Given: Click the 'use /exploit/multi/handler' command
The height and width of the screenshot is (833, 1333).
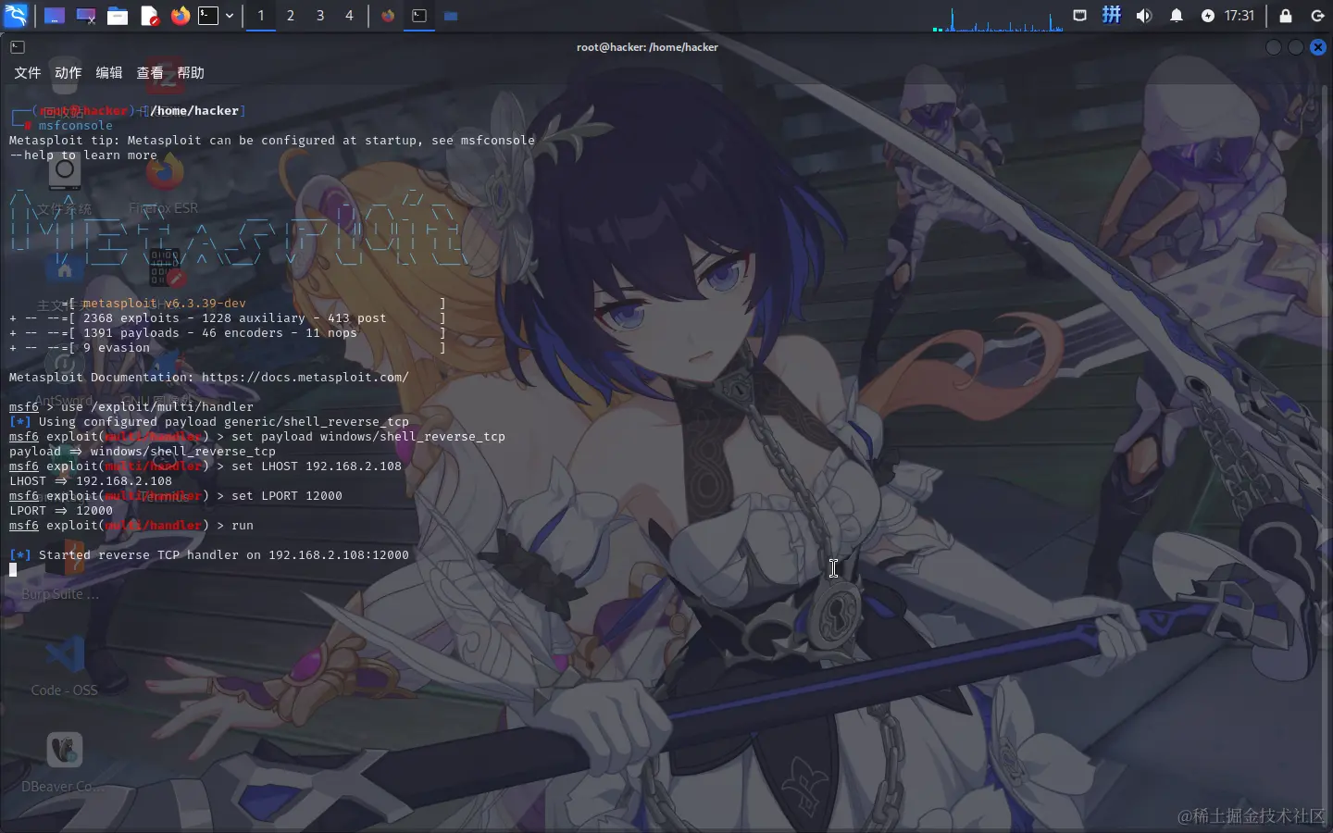Looking at the screenshot, I should tap(157, 407).
